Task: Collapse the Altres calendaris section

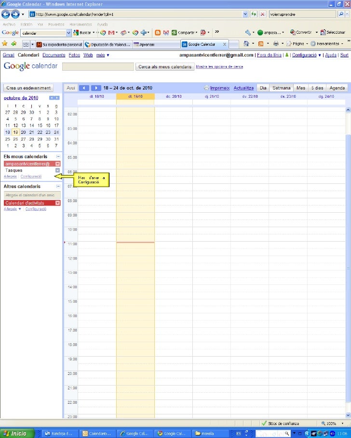Action: [x=58, y=186]
